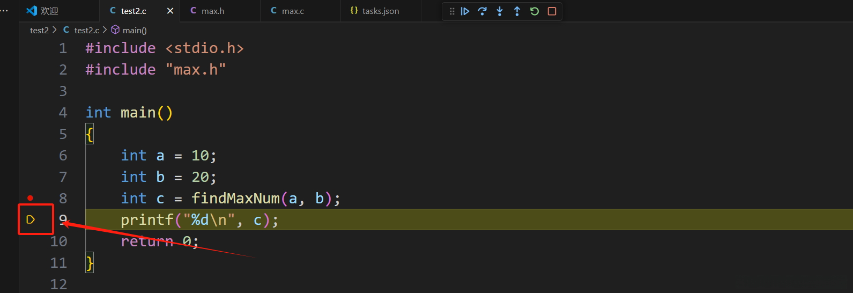Open the tasks.json tab

pos(381,11)
